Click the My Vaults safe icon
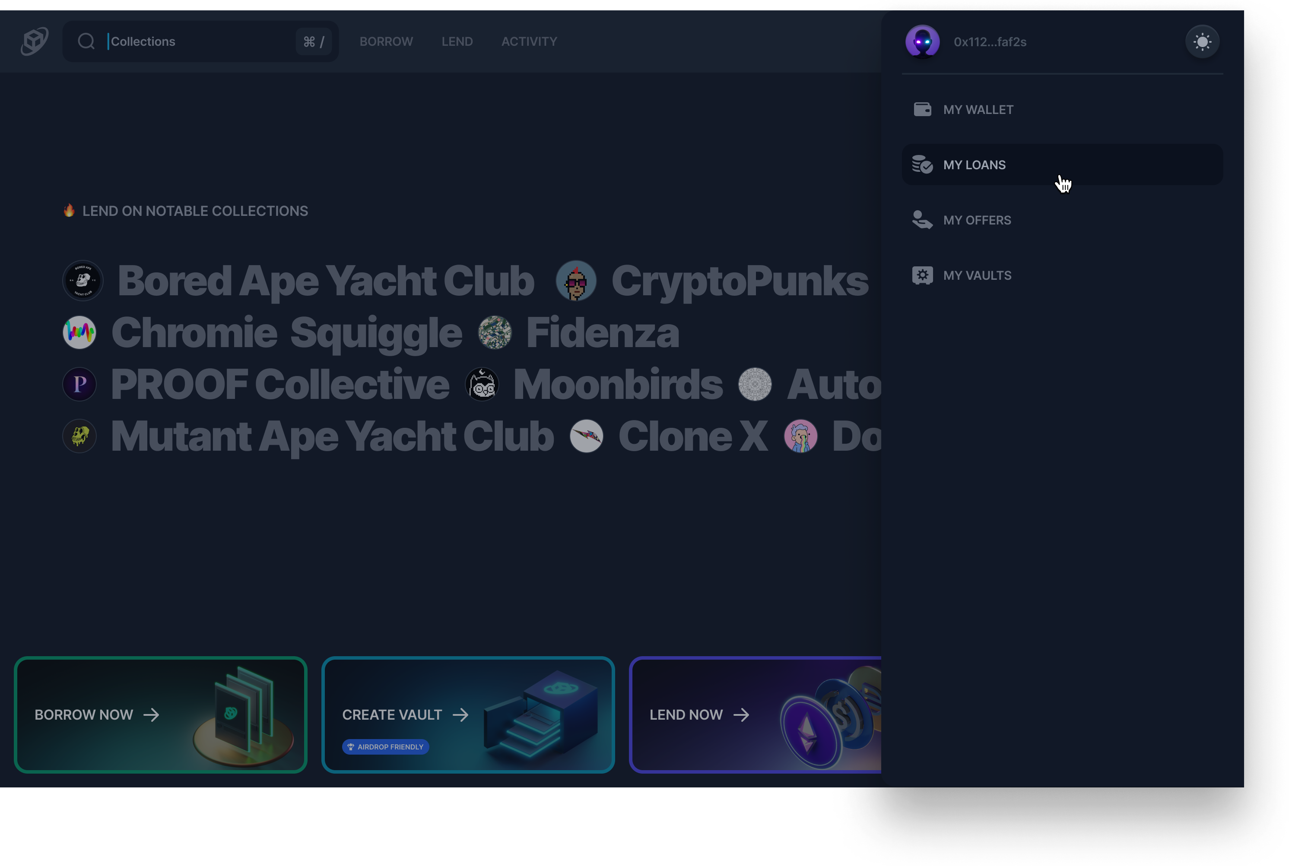 [922, 275]
